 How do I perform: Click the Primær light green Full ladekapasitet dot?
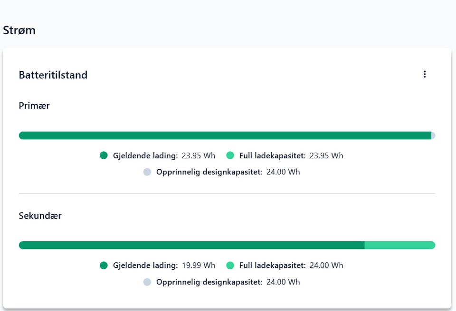pos(230,155)
